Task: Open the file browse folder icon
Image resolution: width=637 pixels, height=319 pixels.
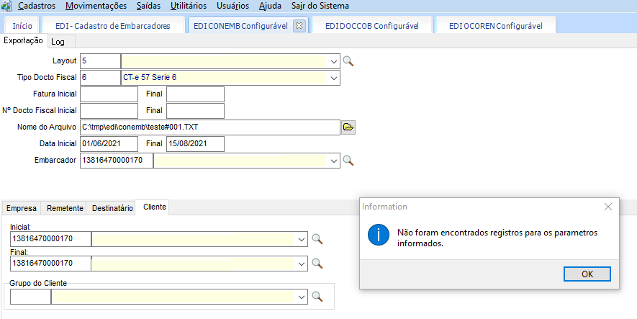Action: click(348, 127)
